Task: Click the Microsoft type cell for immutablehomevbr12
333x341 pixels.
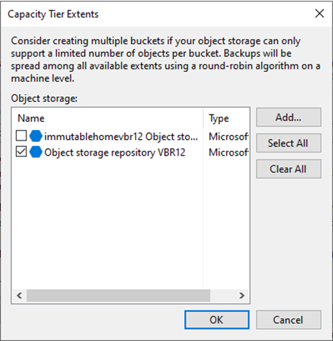Action: (228, 137)
